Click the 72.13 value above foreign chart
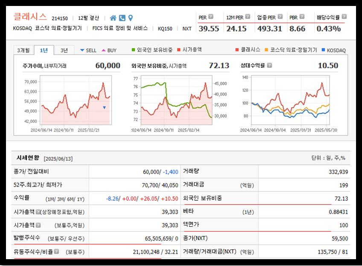The image size is (362, 266). pos(219,66)
